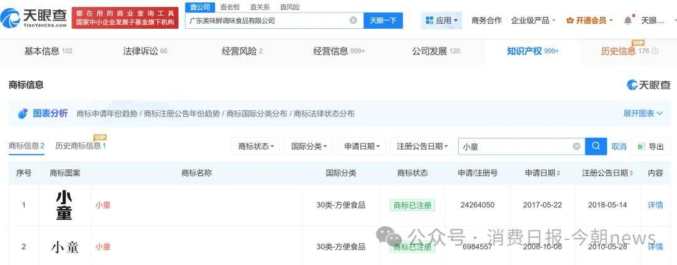Select the 商标信息 2 sub-tab
Screen dimensions: 677x265
coord(26,146)
